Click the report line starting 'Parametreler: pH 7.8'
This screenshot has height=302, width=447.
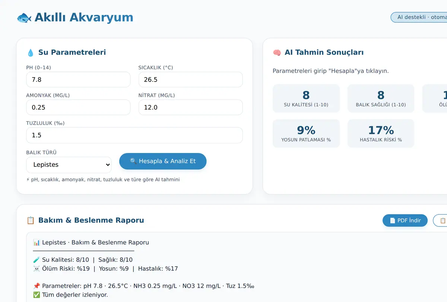tap(148, 286)
